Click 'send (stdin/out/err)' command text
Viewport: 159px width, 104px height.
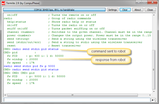pos(24,42)
